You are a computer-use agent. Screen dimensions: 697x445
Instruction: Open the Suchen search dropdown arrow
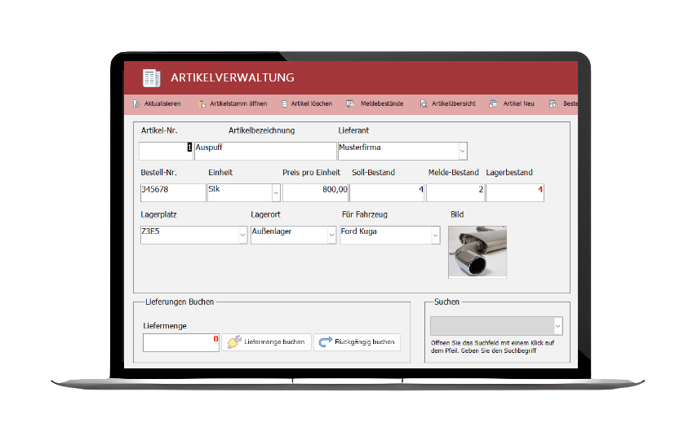(557, 326)
